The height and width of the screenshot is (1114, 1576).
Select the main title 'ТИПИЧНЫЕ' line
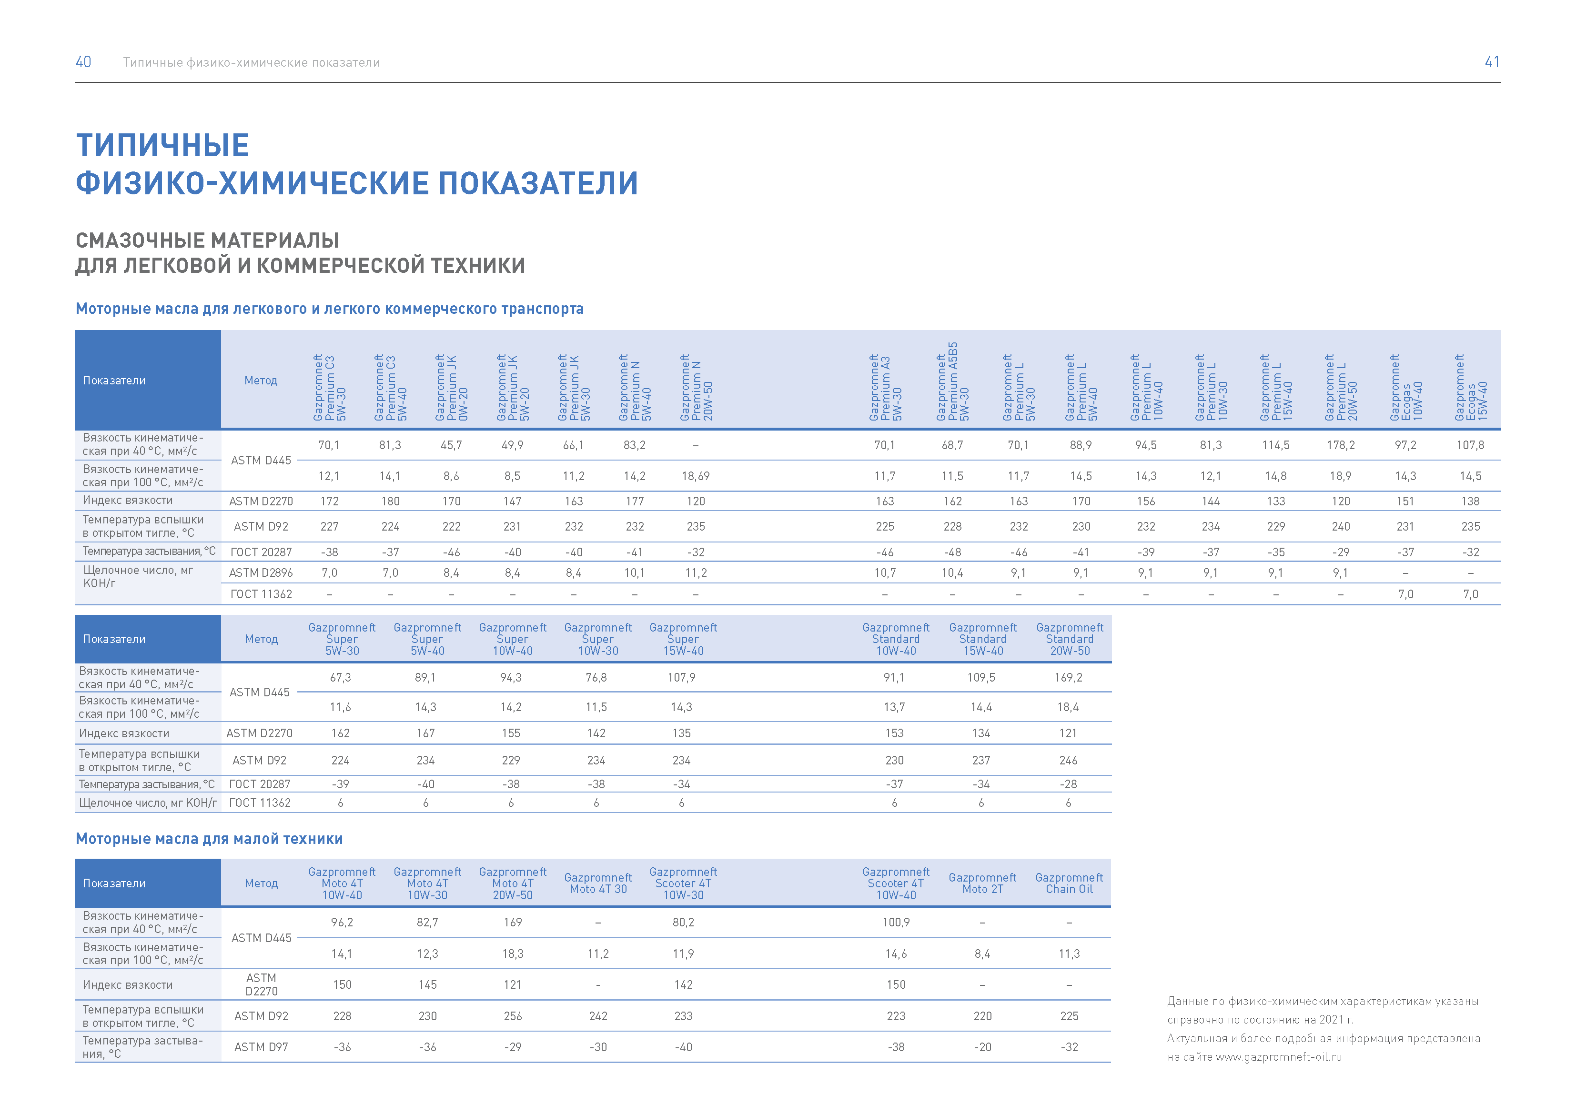coord(162,146)
